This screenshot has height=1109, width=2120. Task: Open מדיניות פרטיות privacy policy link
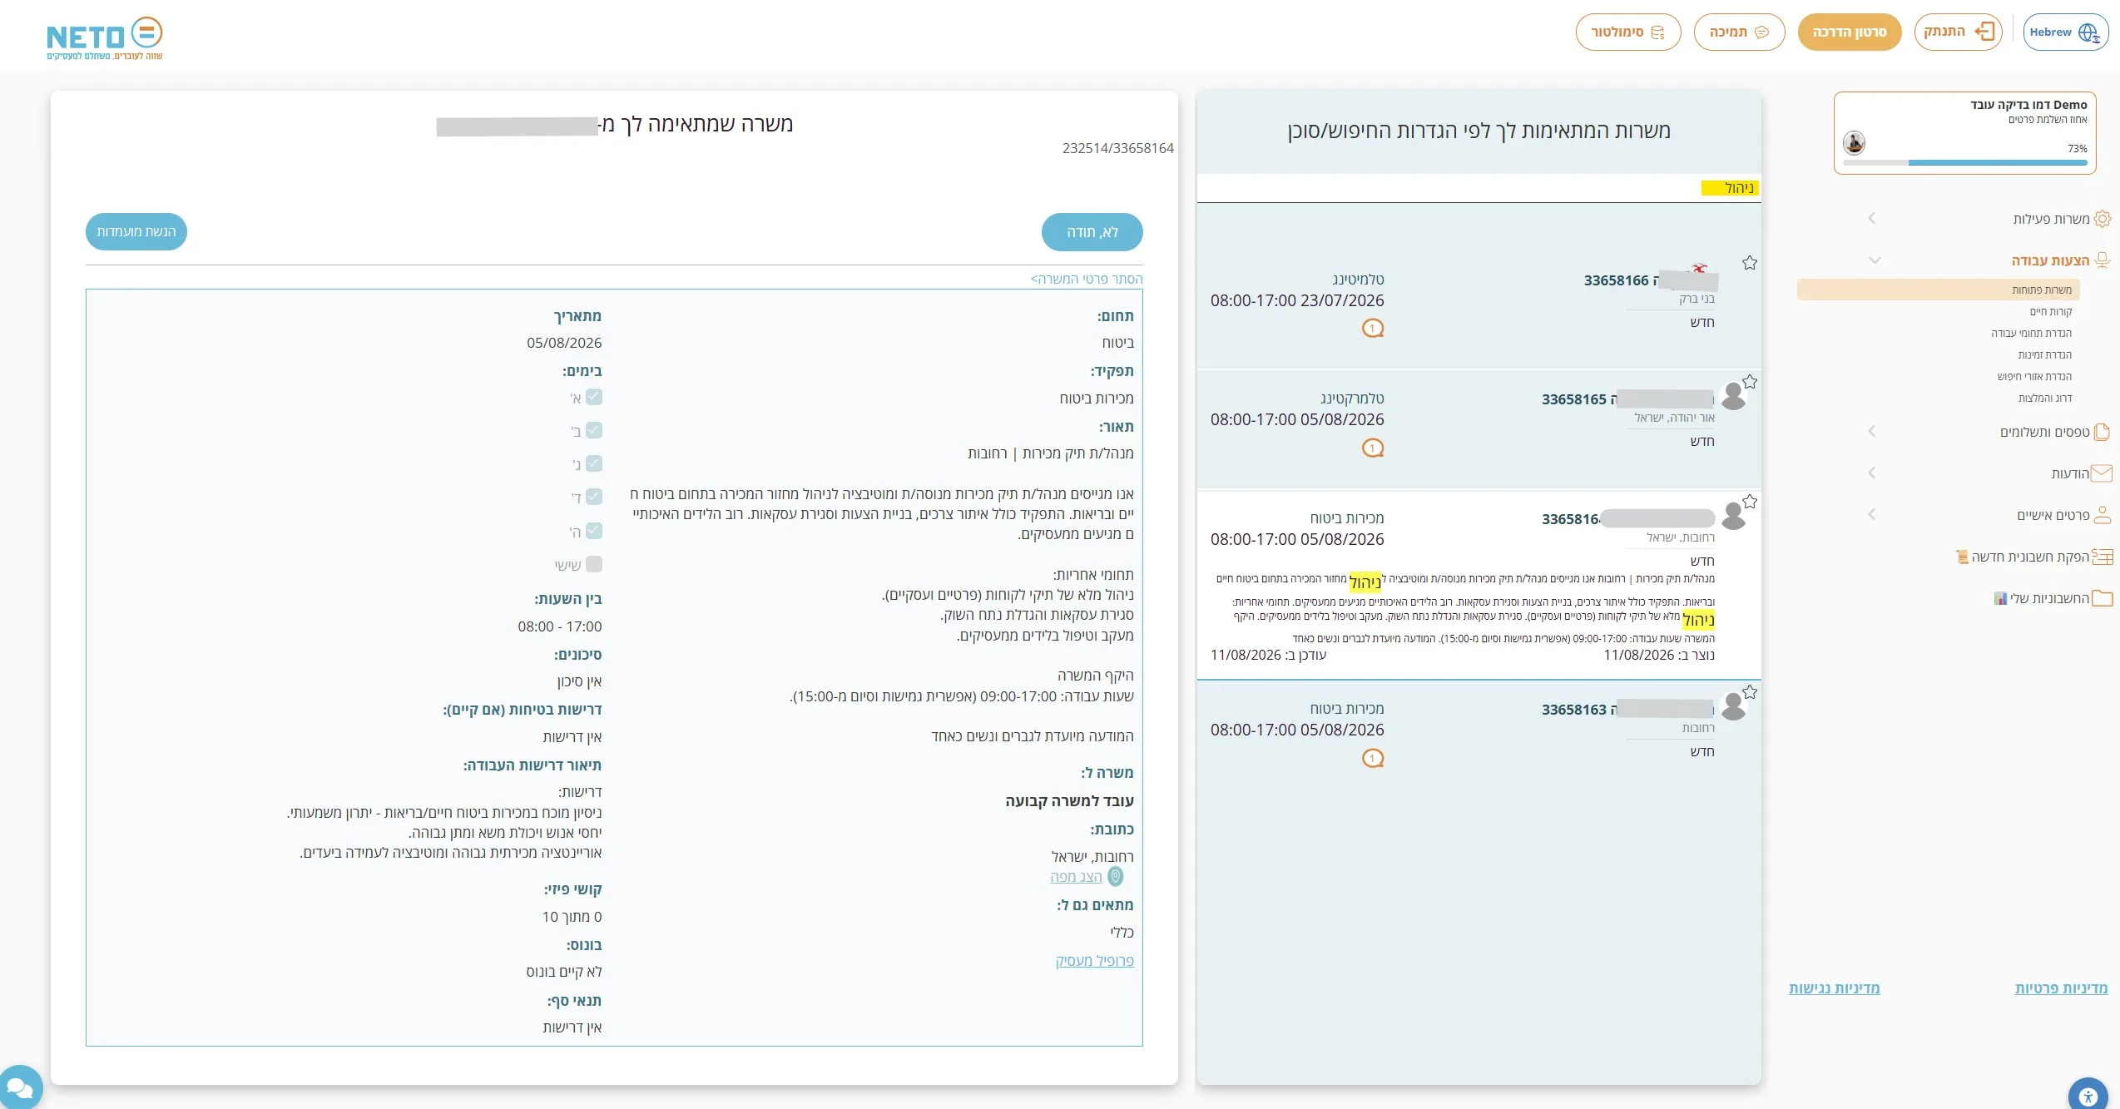(2061, 988)
